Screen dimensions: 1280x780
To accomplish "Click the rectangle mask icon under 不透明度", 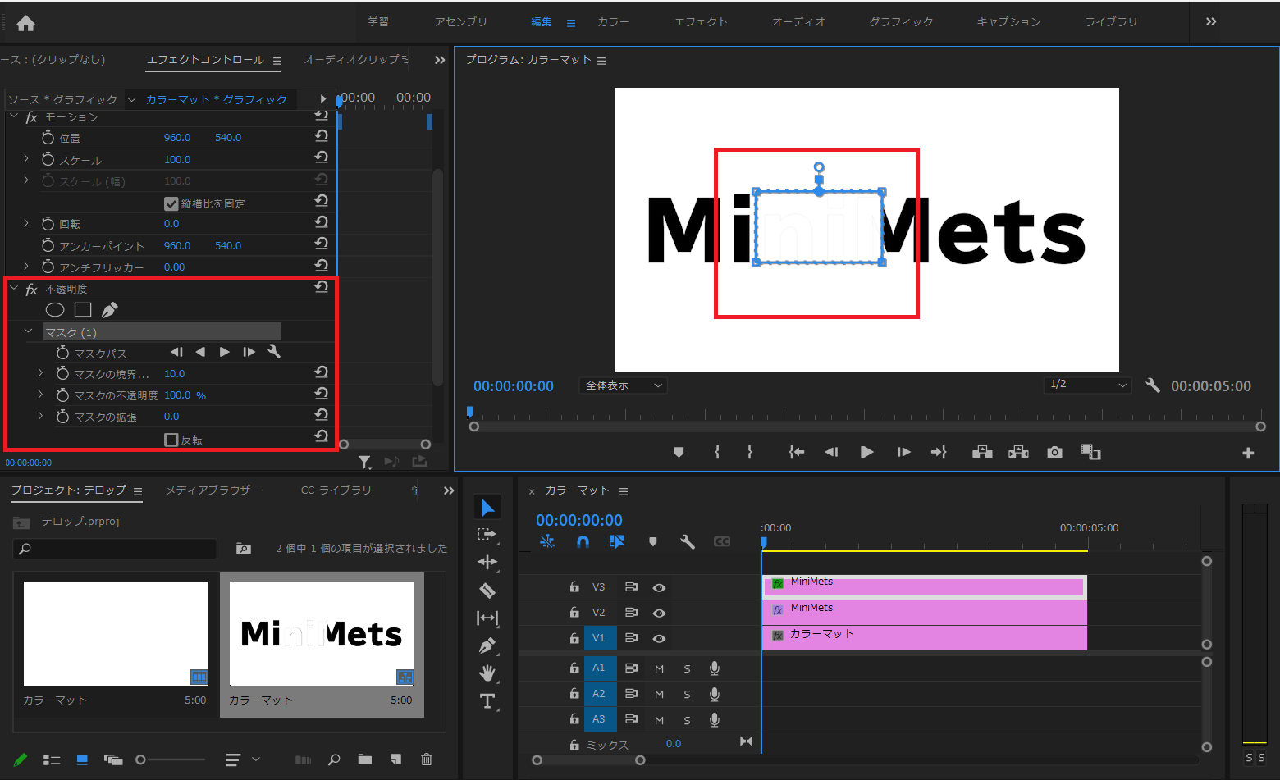I will [82, 309].
